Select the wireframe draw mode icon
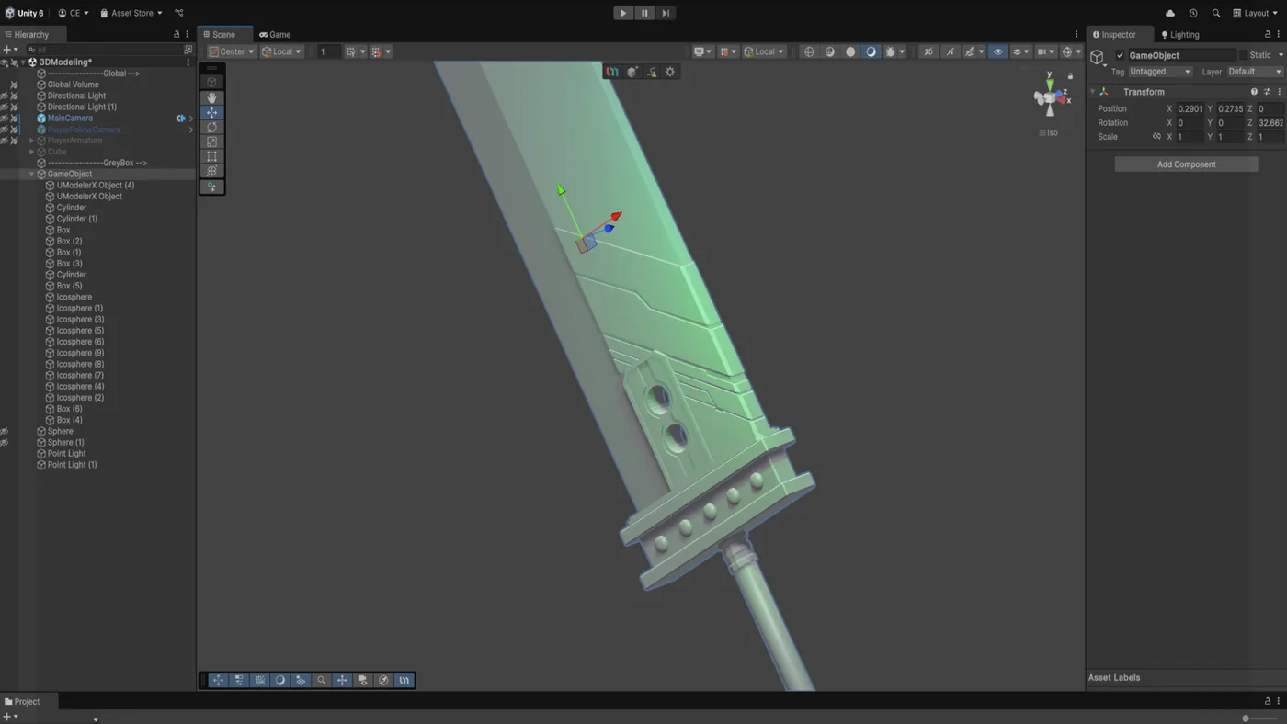Screen dimensions: 1287x724 [x=809, y=51]
